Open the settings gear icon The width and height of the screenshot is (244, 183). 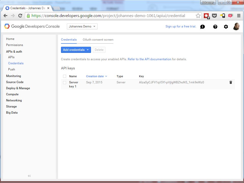[x=226, y=27]
